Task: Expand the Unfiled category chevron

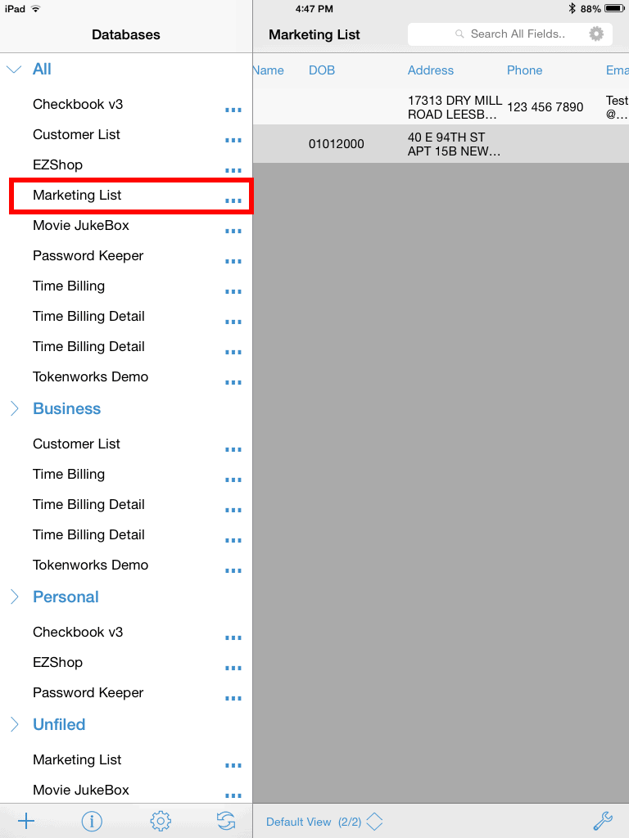Action: [15, 725]
